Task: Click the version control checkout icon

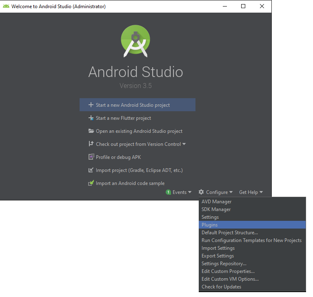Action: pyautogui.click(x=91, y=144)
